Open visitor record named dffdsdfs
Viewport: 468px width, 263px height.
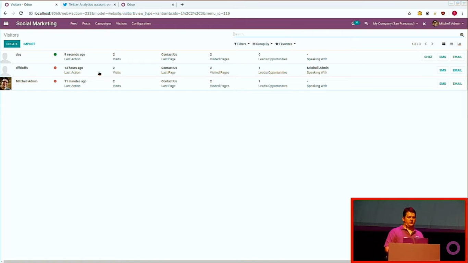(22, 68)
